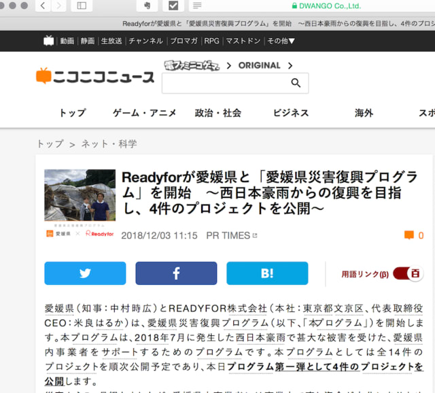Click the chevron after ORIGINAL
Viewport: 435px width, 393px height.
coord(290,65)
